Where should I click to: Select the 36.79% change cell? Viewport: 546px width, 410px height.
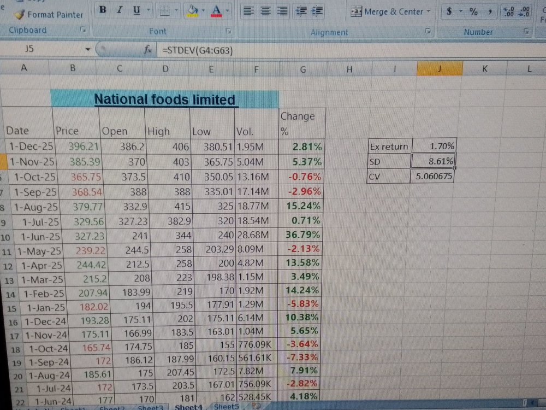coord(299,235)
